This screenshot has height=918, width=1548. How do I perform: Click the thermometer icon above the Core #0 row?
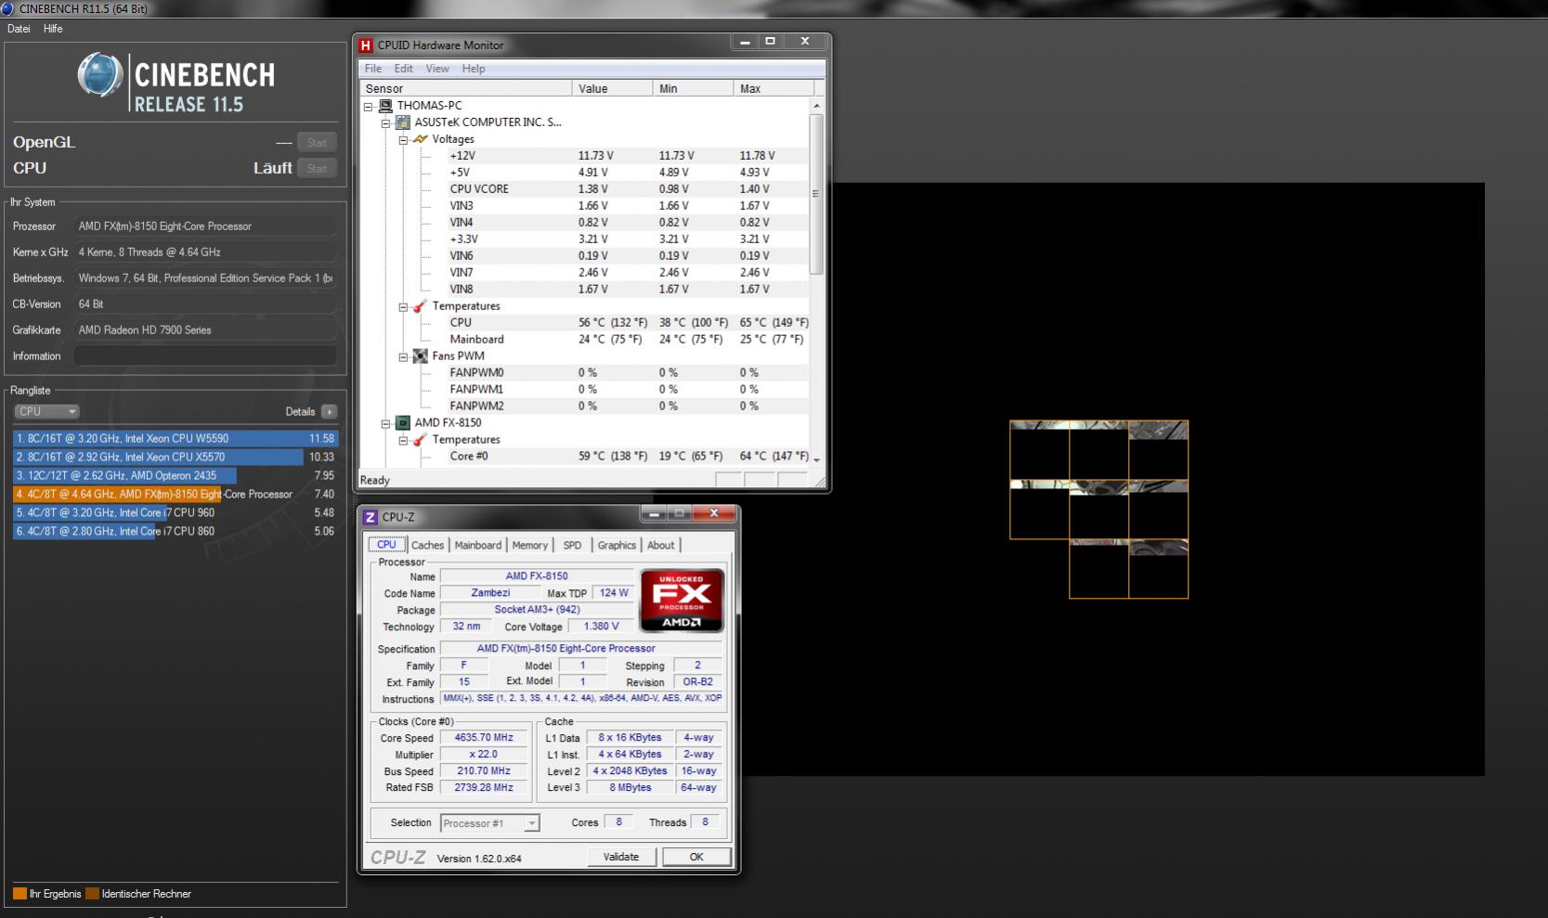point(421,440)
